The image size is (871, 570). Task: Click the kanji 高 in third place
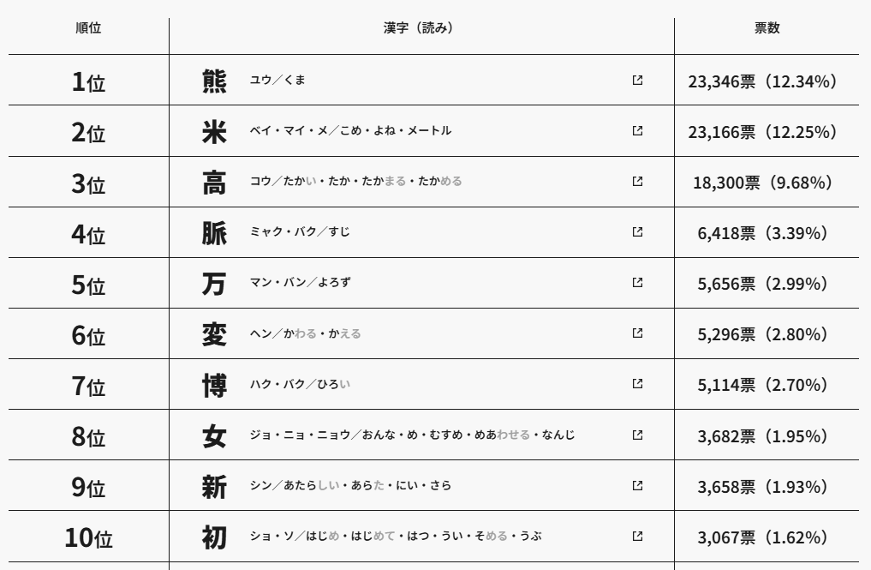[x=214, y=183]
